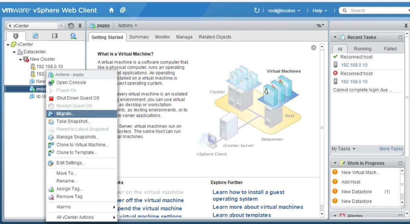The image size is (410, 224).
Task: Click the Edit Settings icon
Action: (x=51, y=163)
